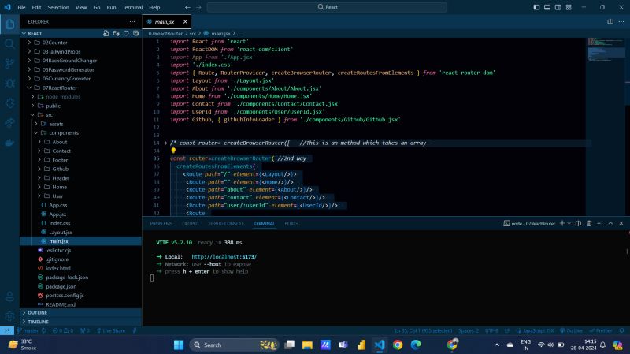Switch to the PROBLEMS tab
This screenshot has width=630, height=354.
[161, 224]
